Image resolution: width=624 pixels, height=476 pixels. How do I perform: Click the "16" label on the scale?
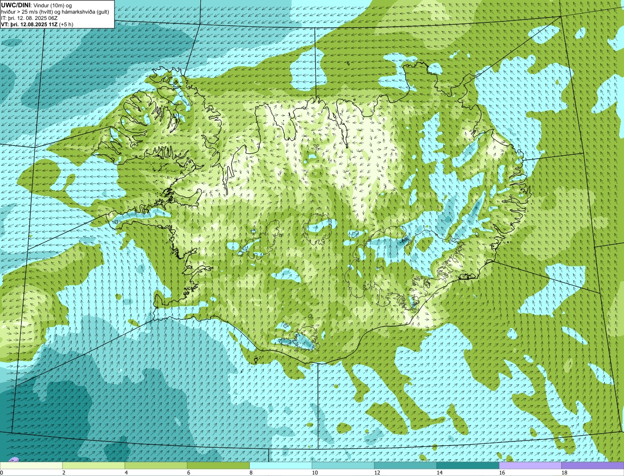(x=502, y=473)
